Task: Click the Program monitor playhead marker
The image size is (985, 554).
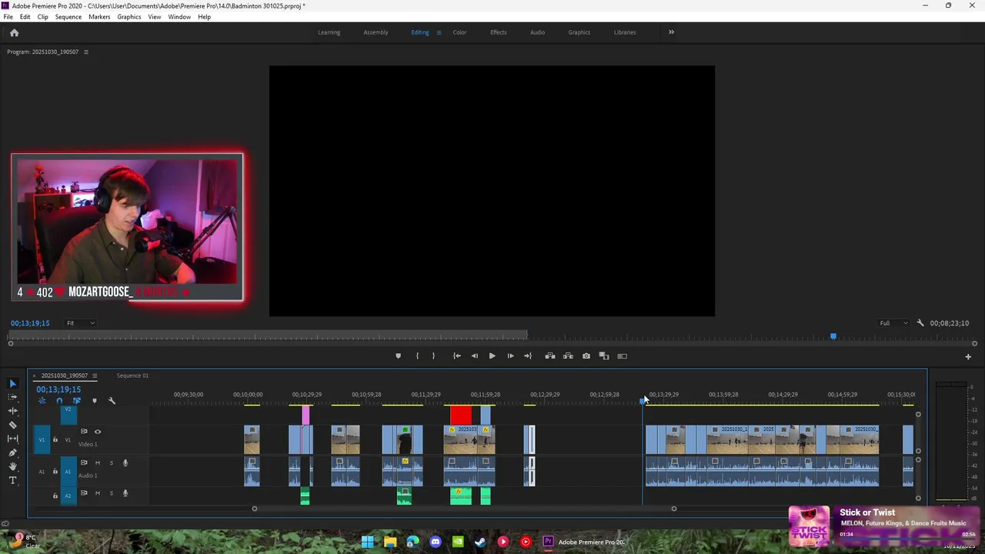Action: coord(833,336)
